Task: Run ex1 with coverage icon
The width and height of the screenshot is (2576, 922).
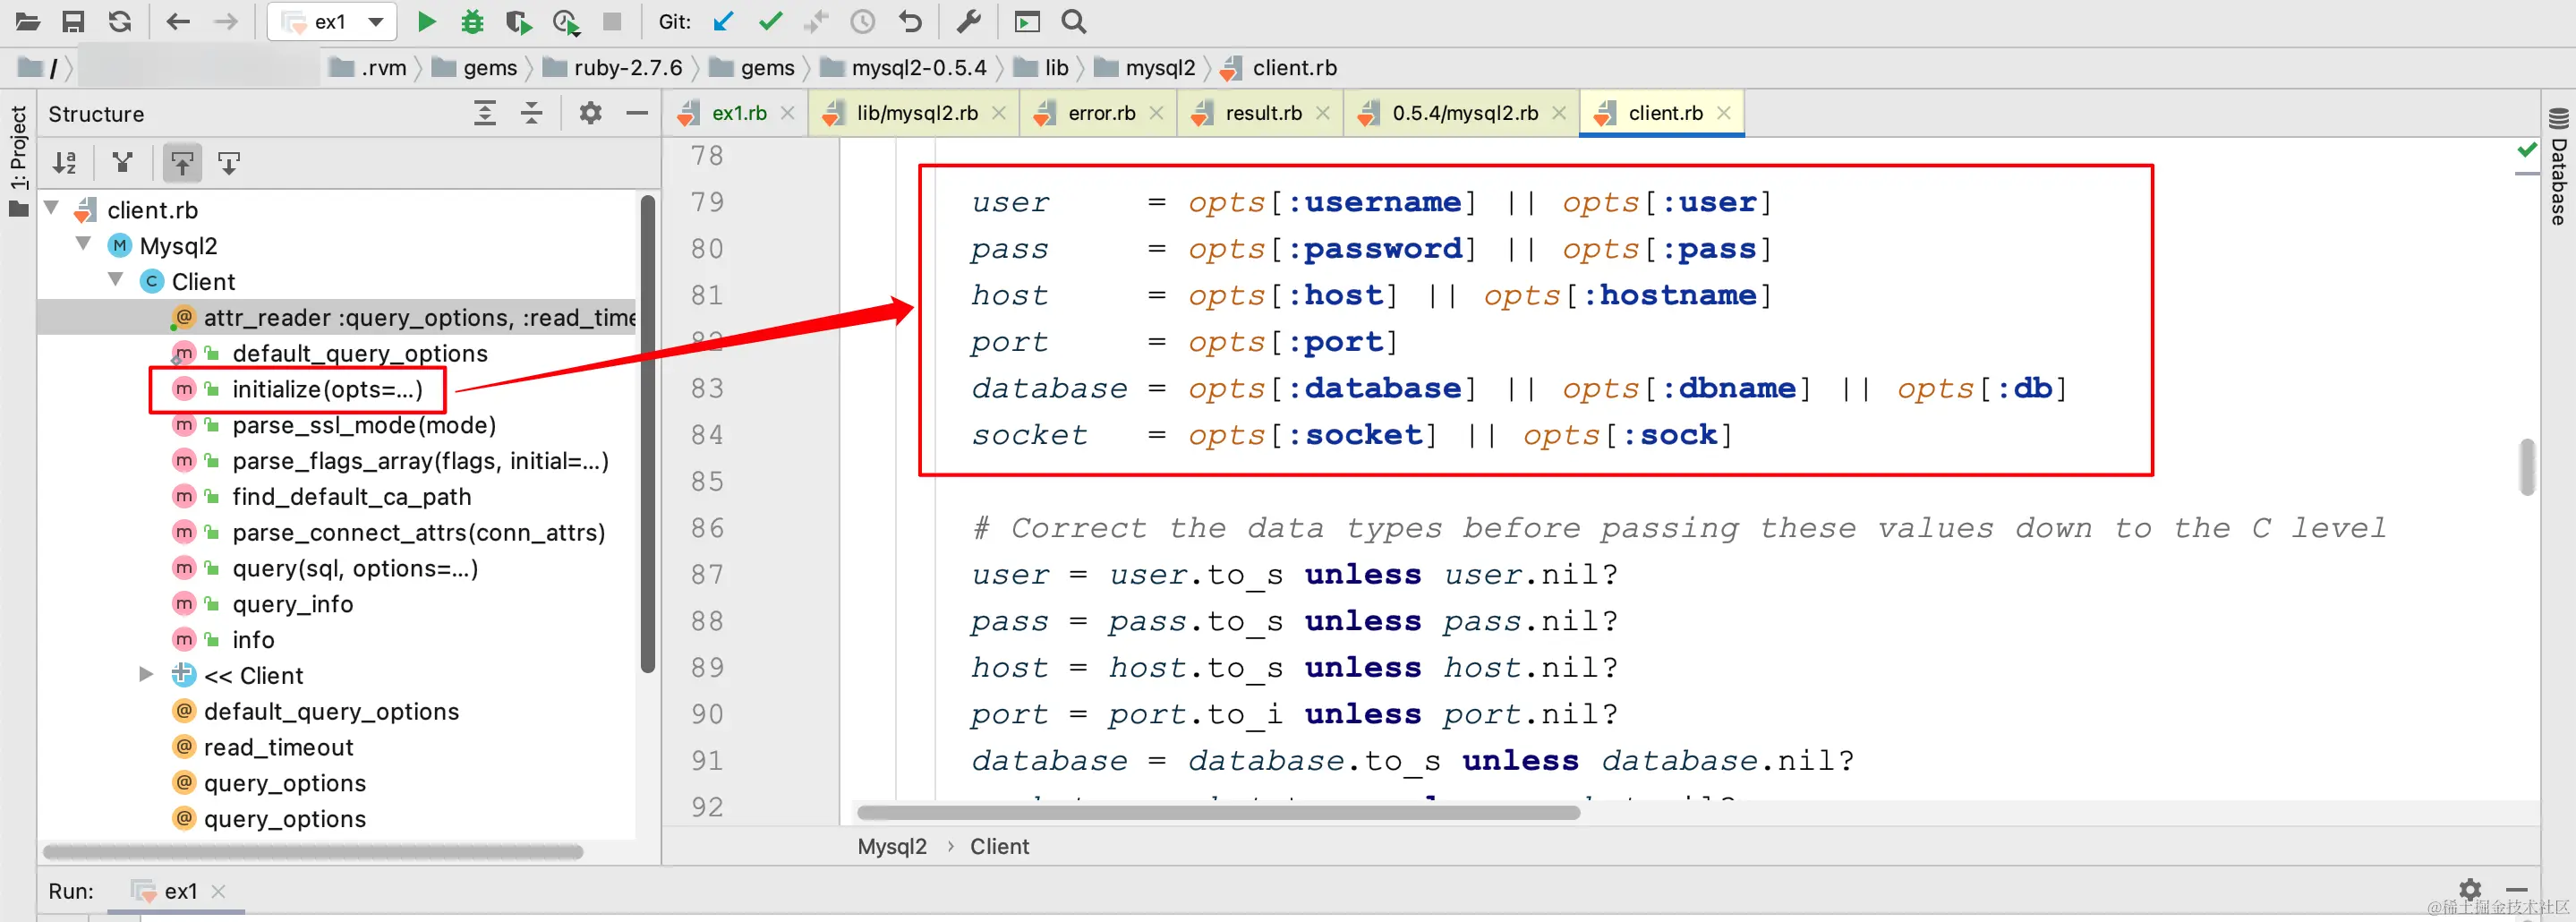Action: (x=518, y=21)
